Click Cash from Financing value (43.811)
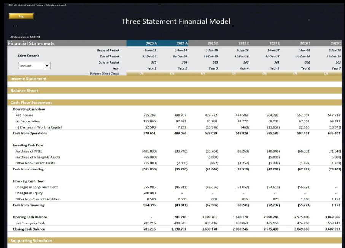Screen dimensions: 345x248 pyautogui.click(x=180, y=205)
